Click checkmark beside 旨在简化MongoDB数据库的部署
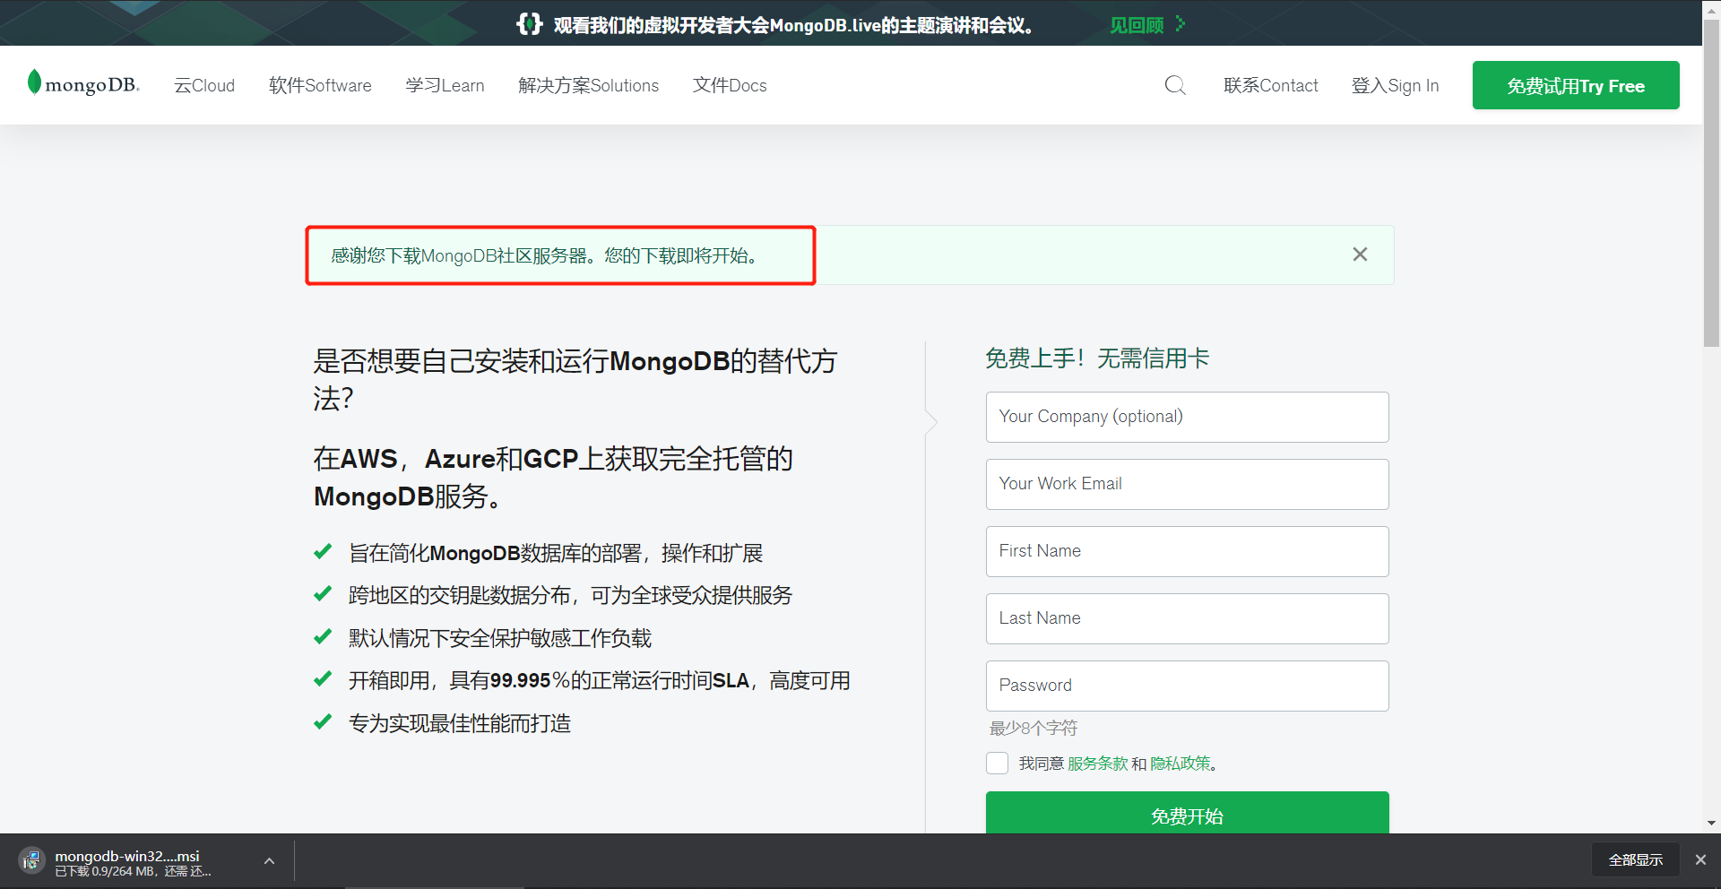Screen dimensions: 1721x889 click(x=323, y=551)
